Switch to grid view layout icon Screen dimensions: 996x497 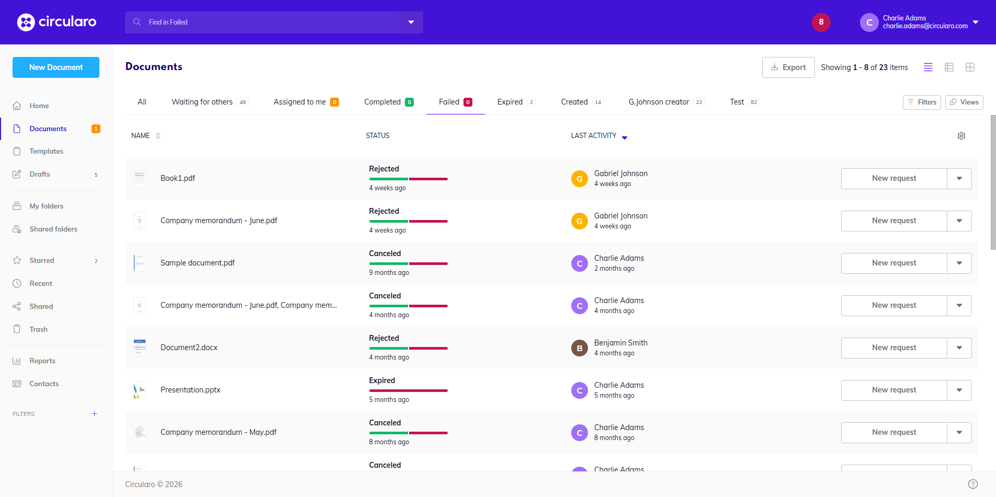tap(970, 67)
